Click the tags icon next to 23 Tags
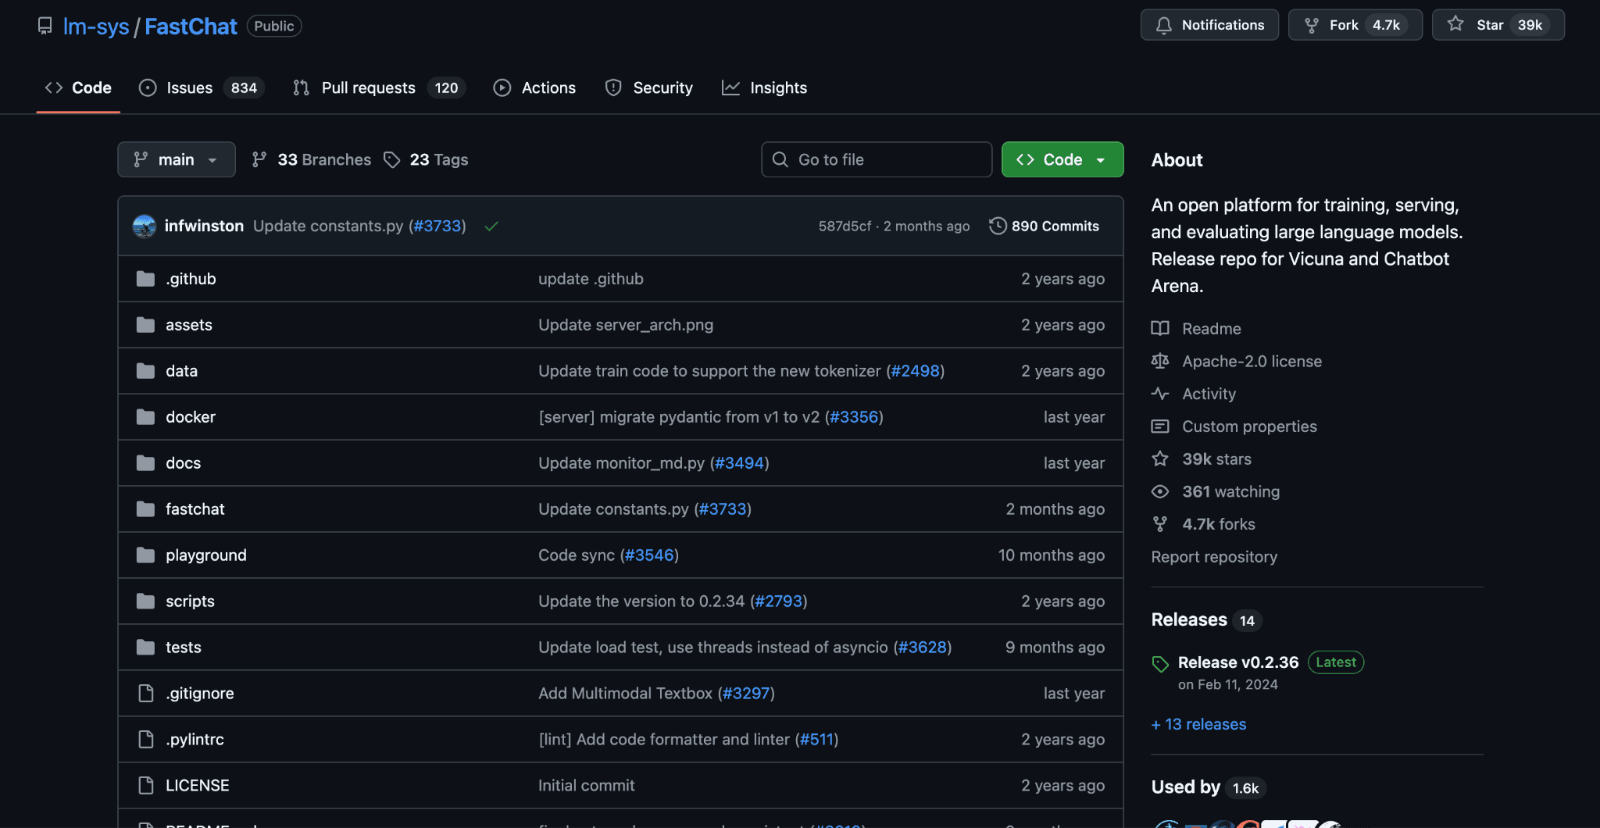Image resolution: width=1600 pixels, height=828 pixels. click(391, 159)
